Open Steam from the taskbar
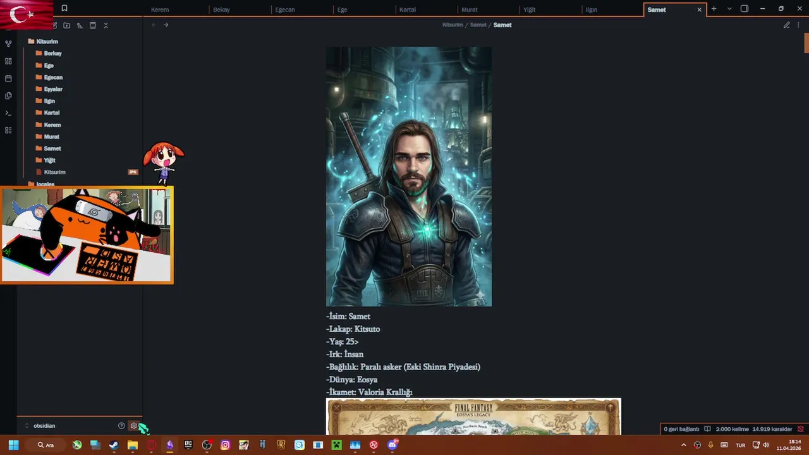Screen dimensions: 809x455 tap(114, 445)
